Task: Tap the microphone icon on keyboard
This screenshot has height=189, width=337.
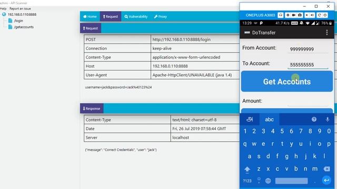Action: click(x=328, y=119)
